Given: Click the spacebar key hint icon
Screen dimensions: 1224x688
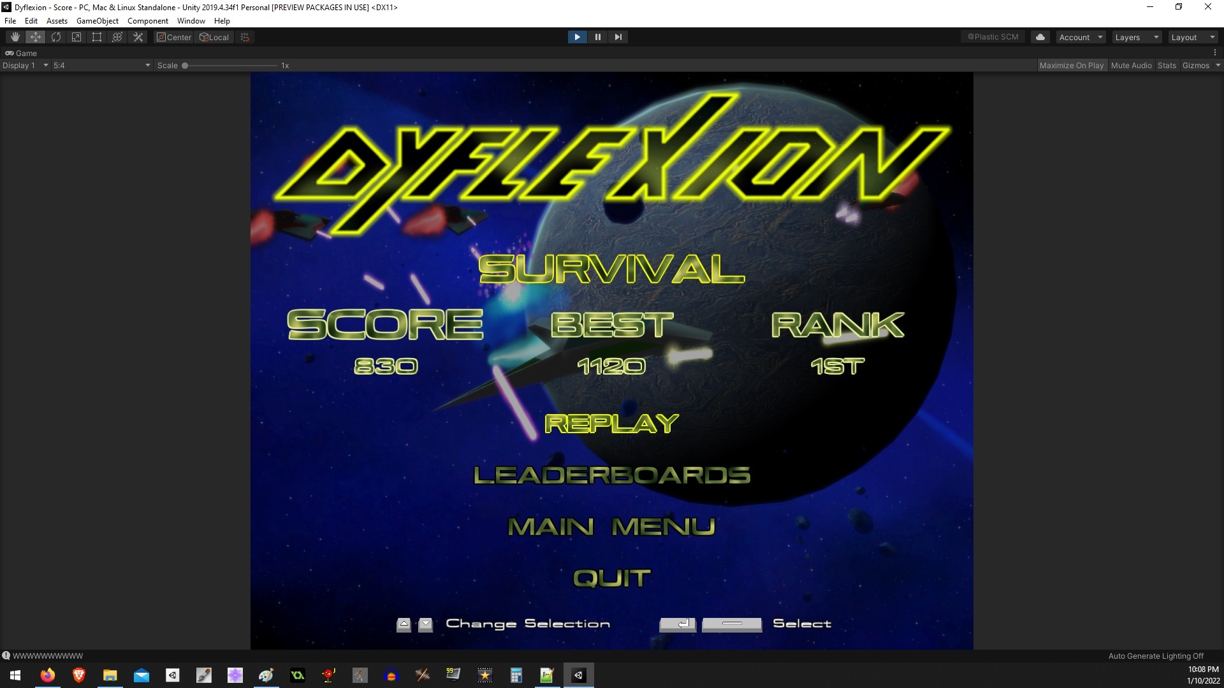Looking at the screenshot, I should click(732, 624).
